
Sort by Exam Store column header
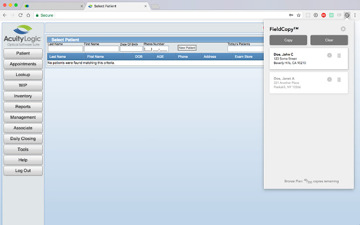(244, 56)
